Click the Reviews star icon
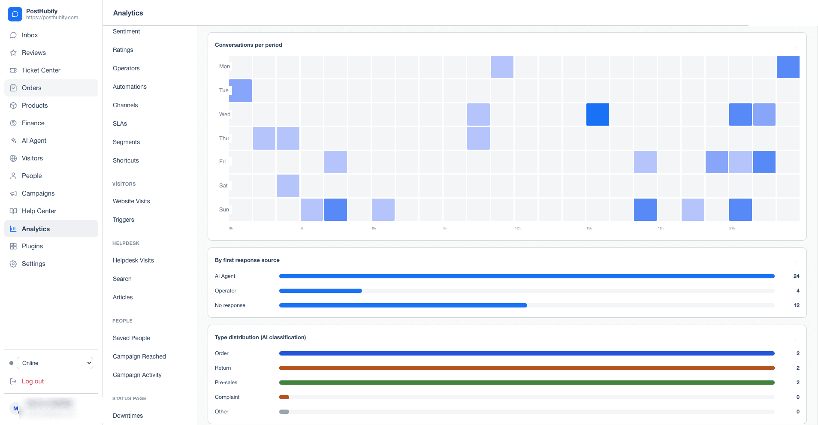818x425 pixels. [13, 53]
